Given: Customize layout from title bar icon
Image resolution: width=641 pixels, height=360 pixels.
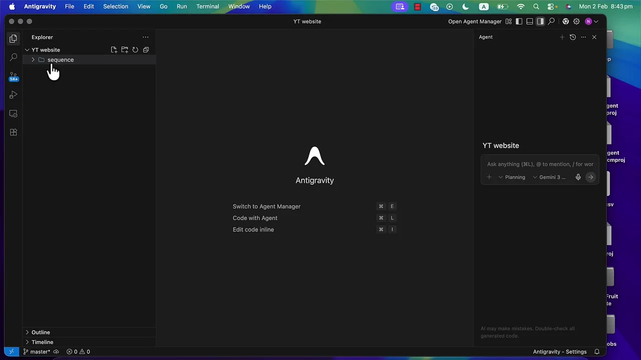Looking at the screenshot, I should pyautogui.click(x=508, y=21).
